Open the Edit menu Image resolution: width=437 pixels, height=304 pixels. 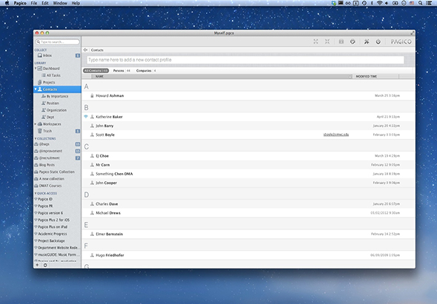coord(45,3)
